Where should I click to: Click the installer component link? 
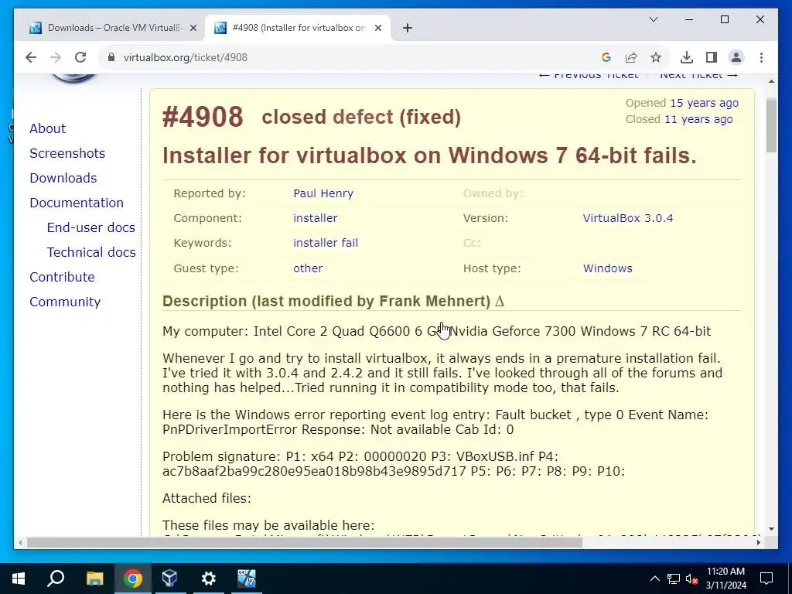[x=316, y=218]
